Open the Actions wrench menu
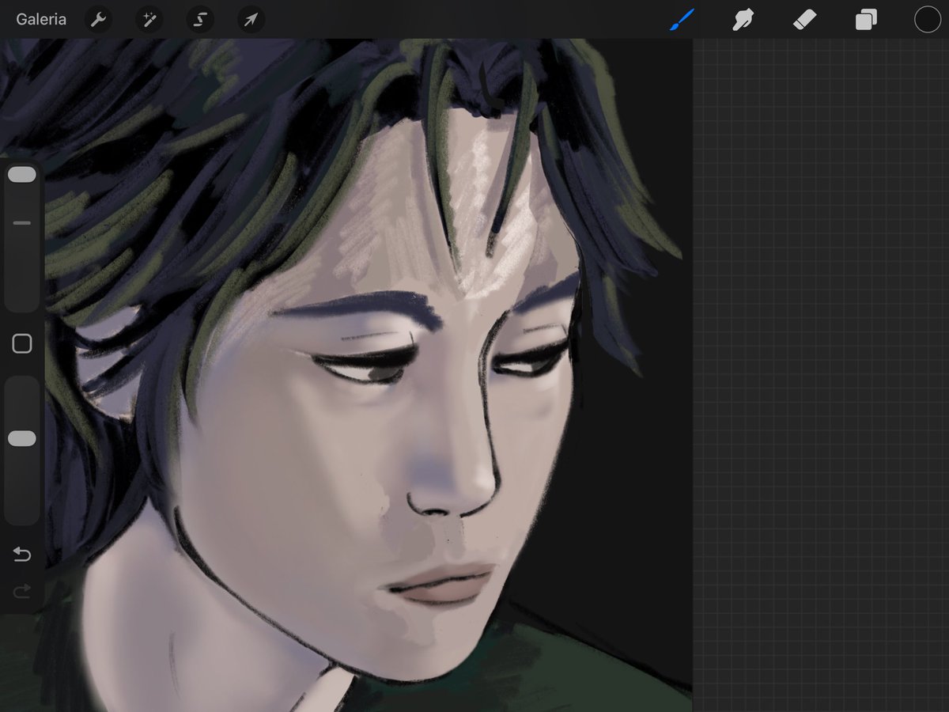The width and height of the screenshot is (949, 712). pos(98,20)
